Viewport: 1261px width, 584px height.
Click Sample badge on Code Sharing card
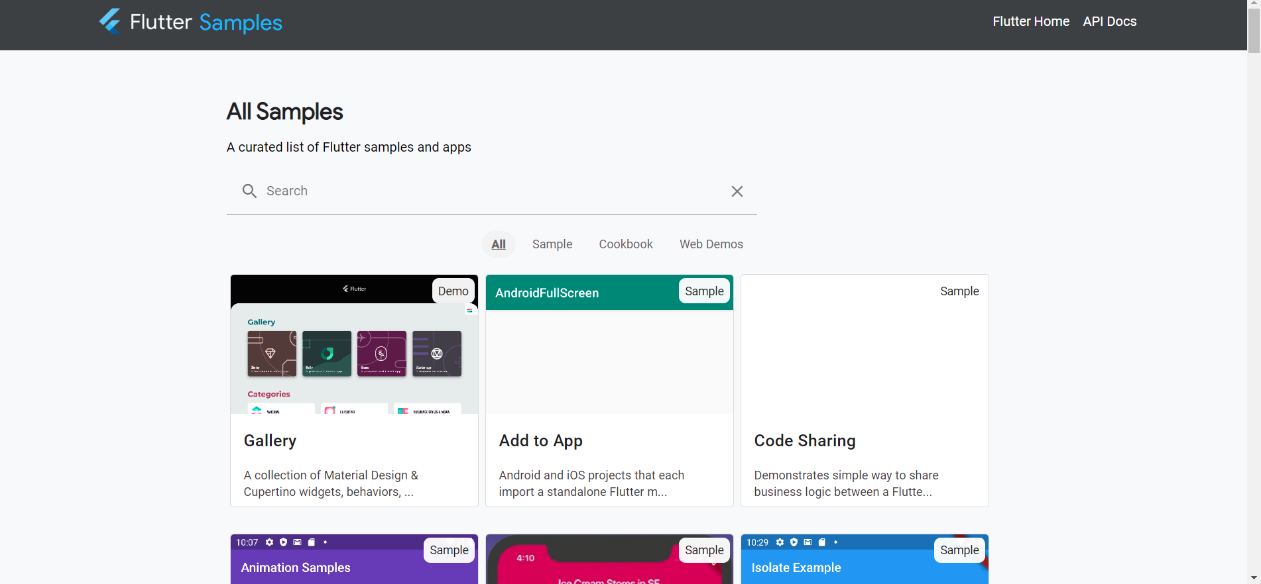[959, 291]
